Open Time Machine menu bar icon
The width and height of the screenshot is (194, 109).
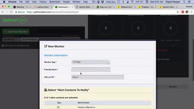click(x=119, y=2)
